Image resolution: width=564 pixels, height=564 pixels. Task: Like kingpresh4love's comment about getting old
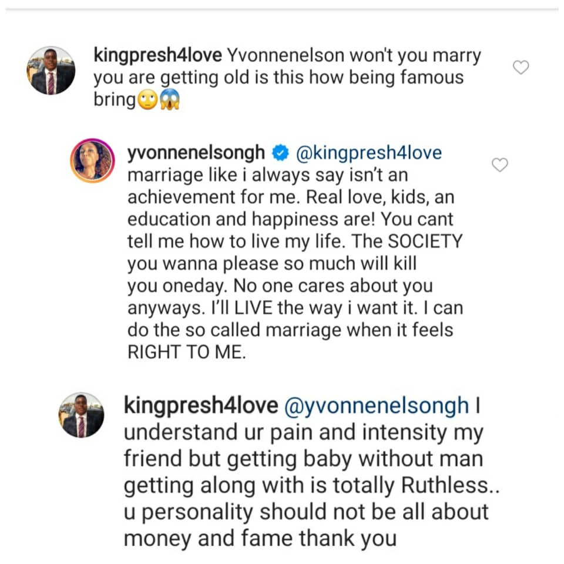521,68
